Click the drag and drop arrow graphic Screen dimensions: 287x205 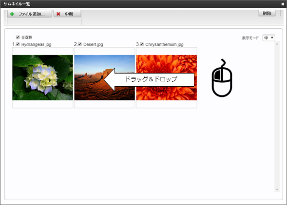point(149,79)
